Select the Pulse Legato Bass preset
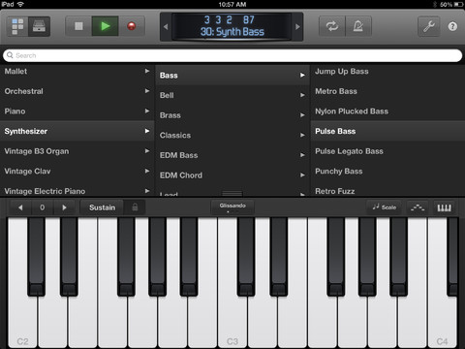Image resolution: width=465 pixels, height=349 pixels. pyautogui.click(x=349, y=151)
